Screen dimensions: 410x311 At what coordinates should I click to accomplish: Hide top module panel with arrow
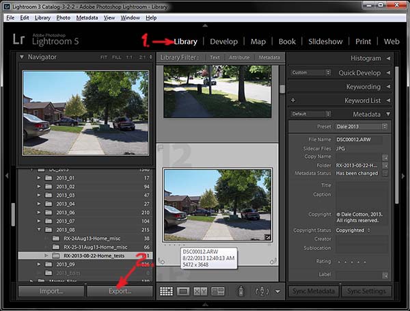(205, 25)
